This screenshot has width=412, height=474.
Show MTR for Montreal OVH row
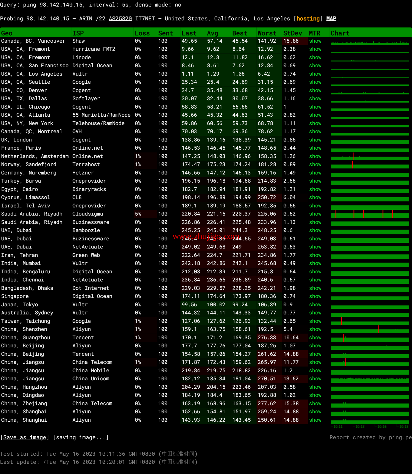[315, 132]
